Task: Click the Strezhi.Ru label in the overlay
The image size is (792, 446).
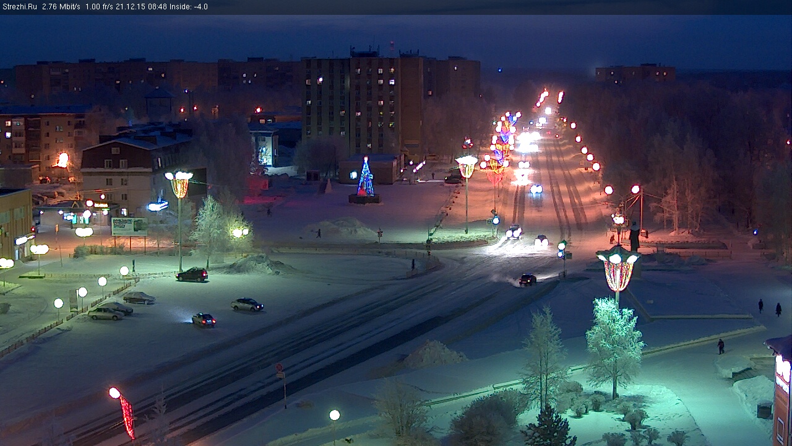Action: 20,7
